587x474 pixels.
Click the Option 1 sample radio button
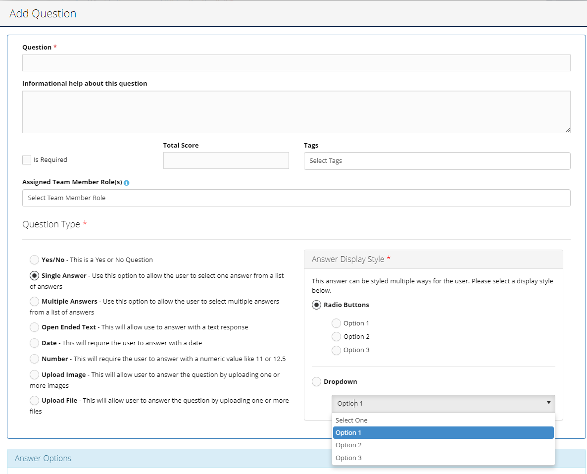tap(336, 323)
